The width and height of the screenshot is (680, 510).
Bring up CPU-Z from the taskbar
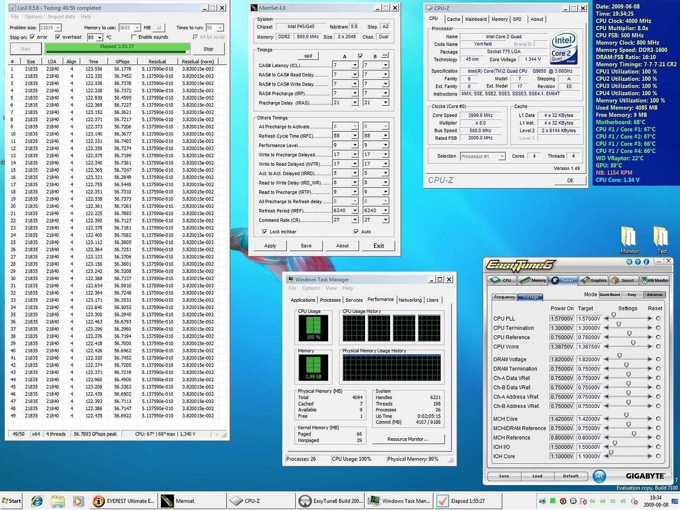coord(261,501)
